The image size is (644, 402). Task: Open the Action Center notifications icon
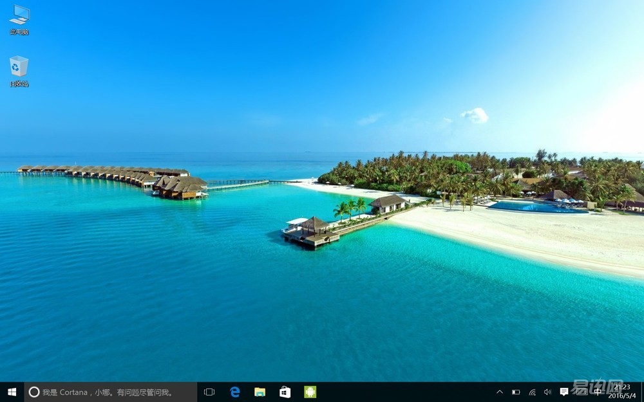pos(564,392)
